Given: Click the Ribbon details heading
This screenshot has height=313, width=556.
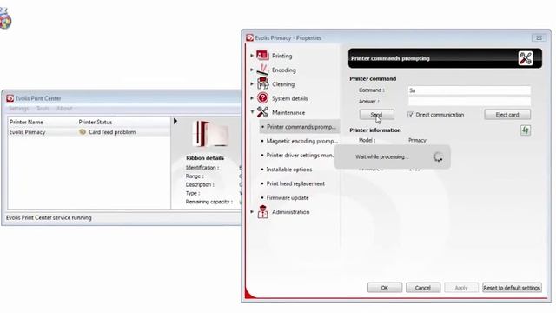Looking at the screenshot, I should [x=205, y=158].
